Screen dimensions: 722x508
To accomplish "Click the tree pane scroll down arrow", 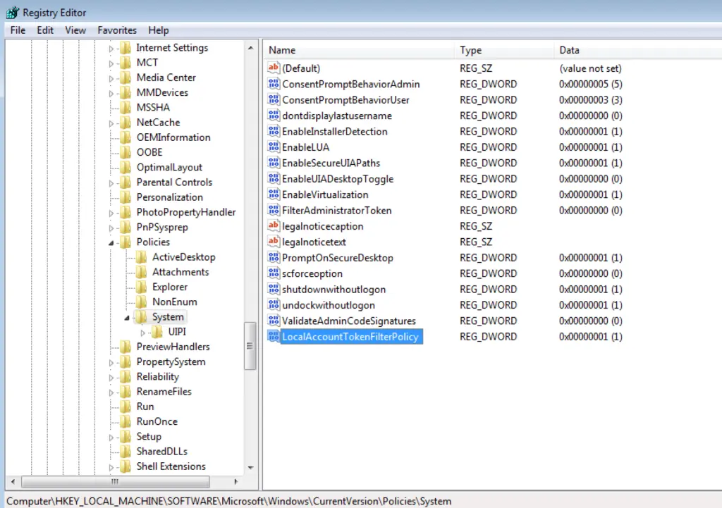I will coord(250,468).
